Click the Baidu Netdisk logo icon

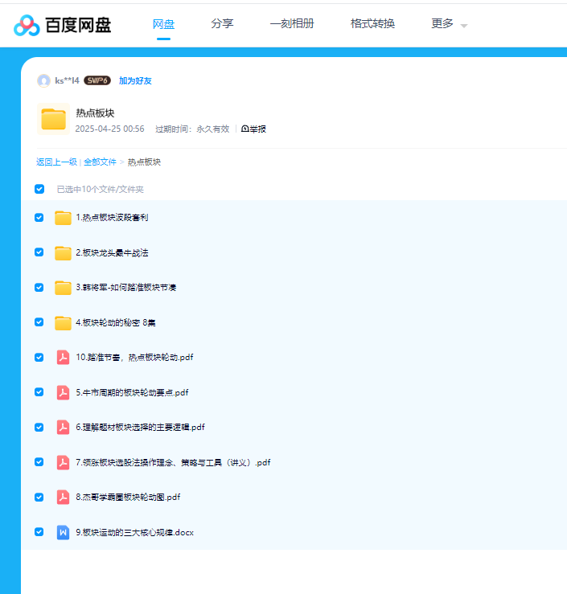pos(27,25)
